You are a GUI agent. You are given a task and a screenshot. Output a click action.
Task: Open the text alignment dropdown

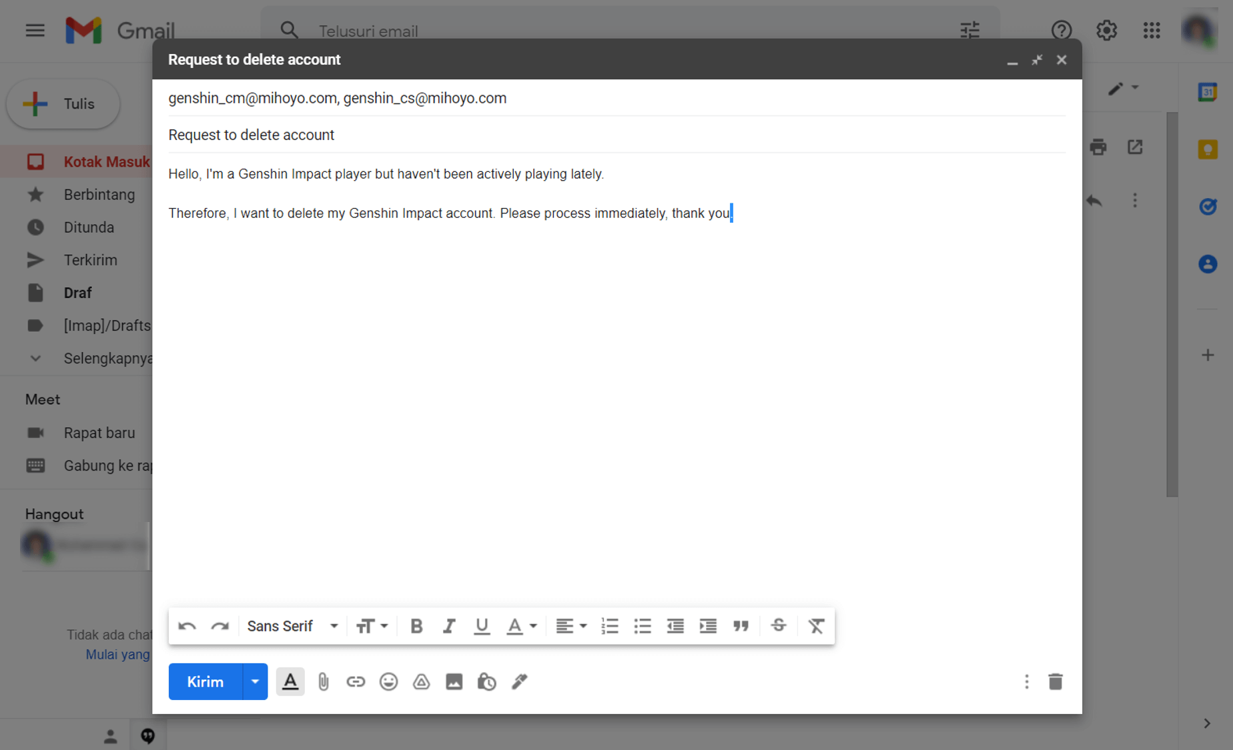pyautogui.click(x=571, y=626)
